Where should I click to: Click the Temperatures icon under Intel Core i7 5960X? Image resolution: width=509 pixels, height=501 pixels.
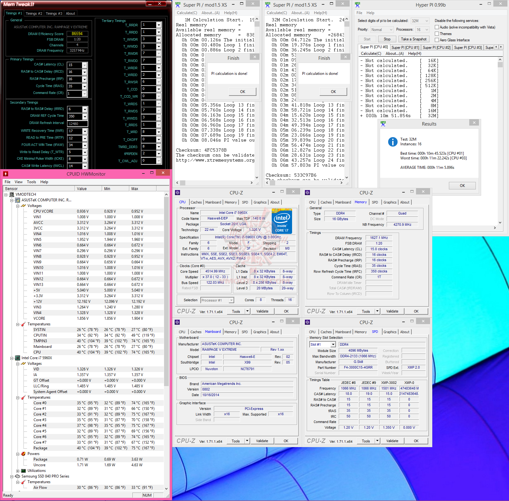[23, 397]
